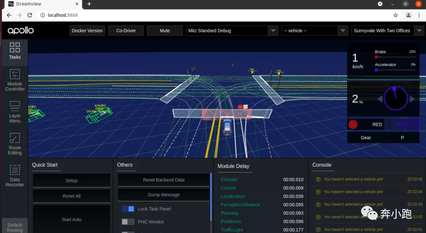Click the stop sign marker ahead of vehicle

click(x=240, y=107)
